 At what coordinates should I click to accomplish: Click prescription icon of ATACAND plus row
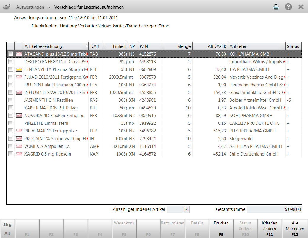pyautogui.click(x=19, y=54)
